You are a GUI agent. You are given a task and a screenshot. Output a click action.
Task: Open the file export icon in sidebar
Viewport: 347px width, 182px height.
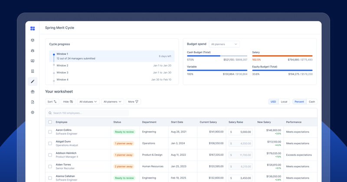tap(33, 102)
